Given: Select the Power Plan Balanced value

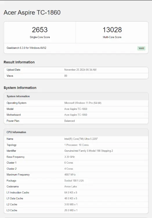Looking at the screenshot, I should coord(70,121).
